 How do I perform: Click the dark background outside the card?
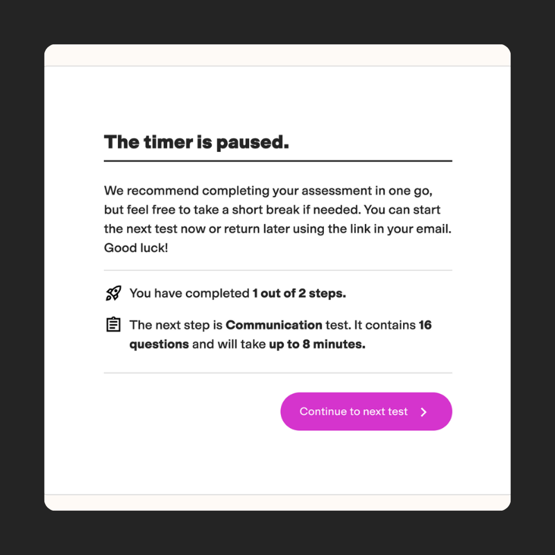pos(21,277)
